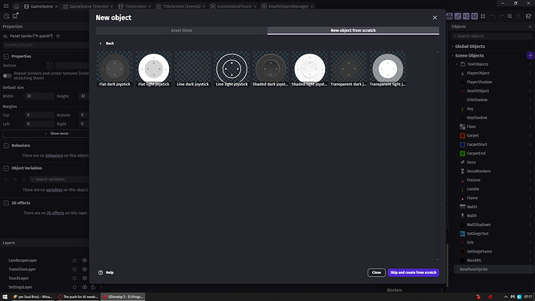Select SettingsLayer radio button
This screenshot has height=301, width=535.
74,287
